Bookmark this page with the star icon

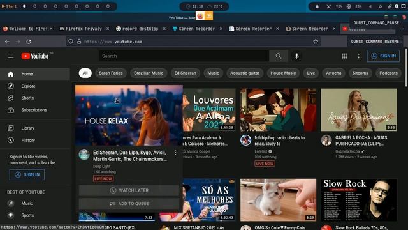[x=316, y=42]
